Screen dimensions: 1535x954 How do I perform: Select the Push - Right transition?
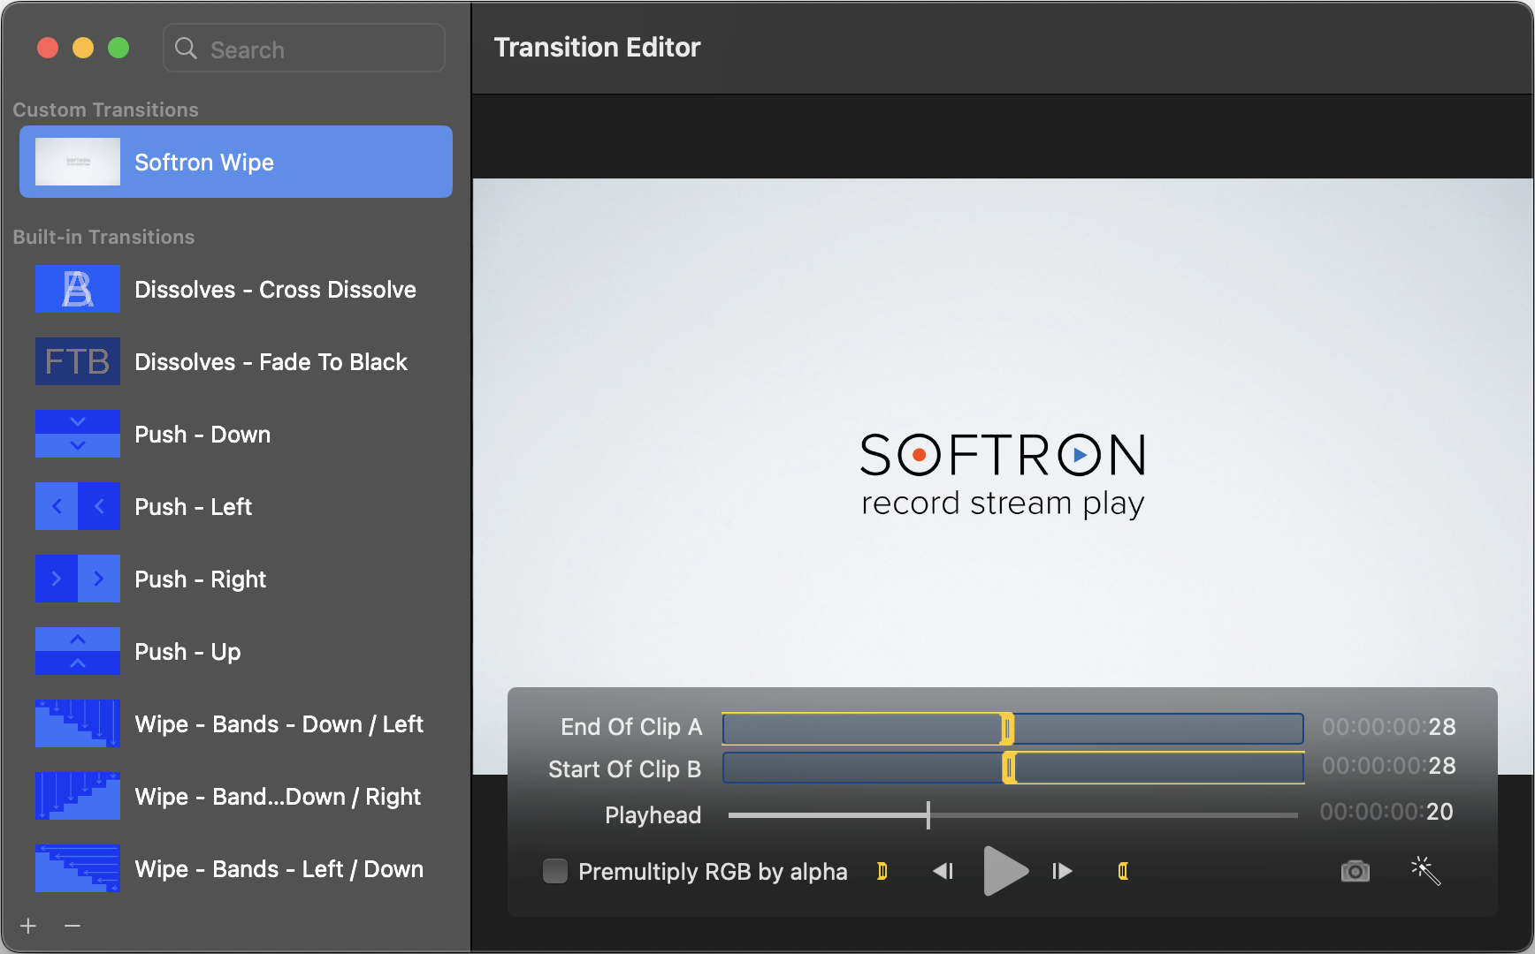(236, 579)
